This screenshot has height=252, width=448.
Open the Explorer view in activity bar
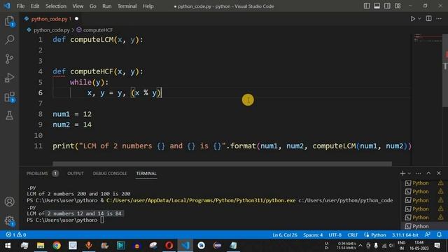coord(9,21)
